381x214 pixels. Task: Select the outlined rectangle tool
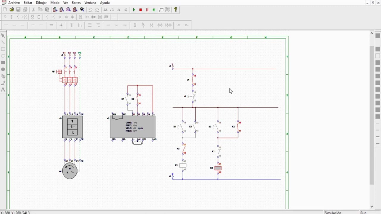[x=3, y=49]
